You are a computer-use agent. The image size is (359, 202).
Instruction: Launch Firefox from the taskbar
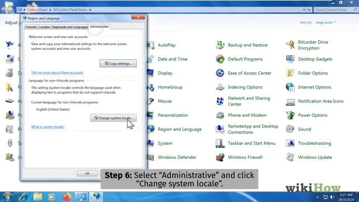[67, 197]
